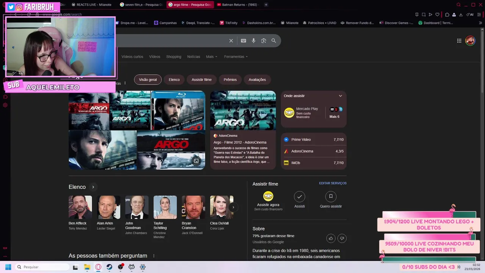
Task: Open the Ferramentas dropdown
Action: (236, 56)
